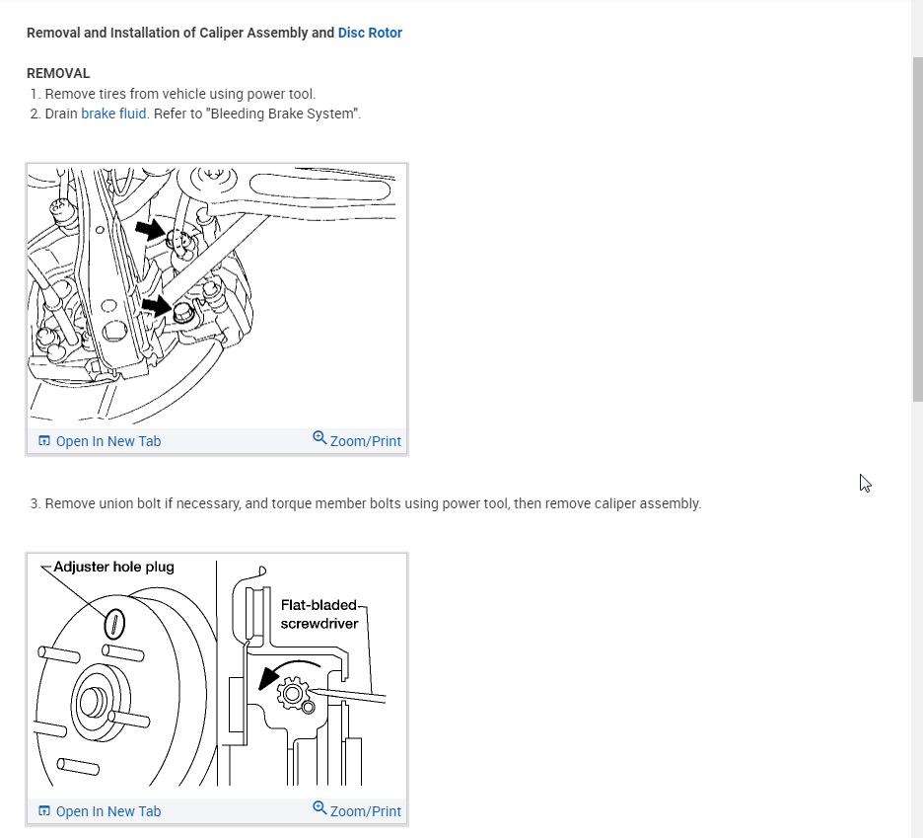Click the magnifier icon under caliper diagram

pos(319,438)
